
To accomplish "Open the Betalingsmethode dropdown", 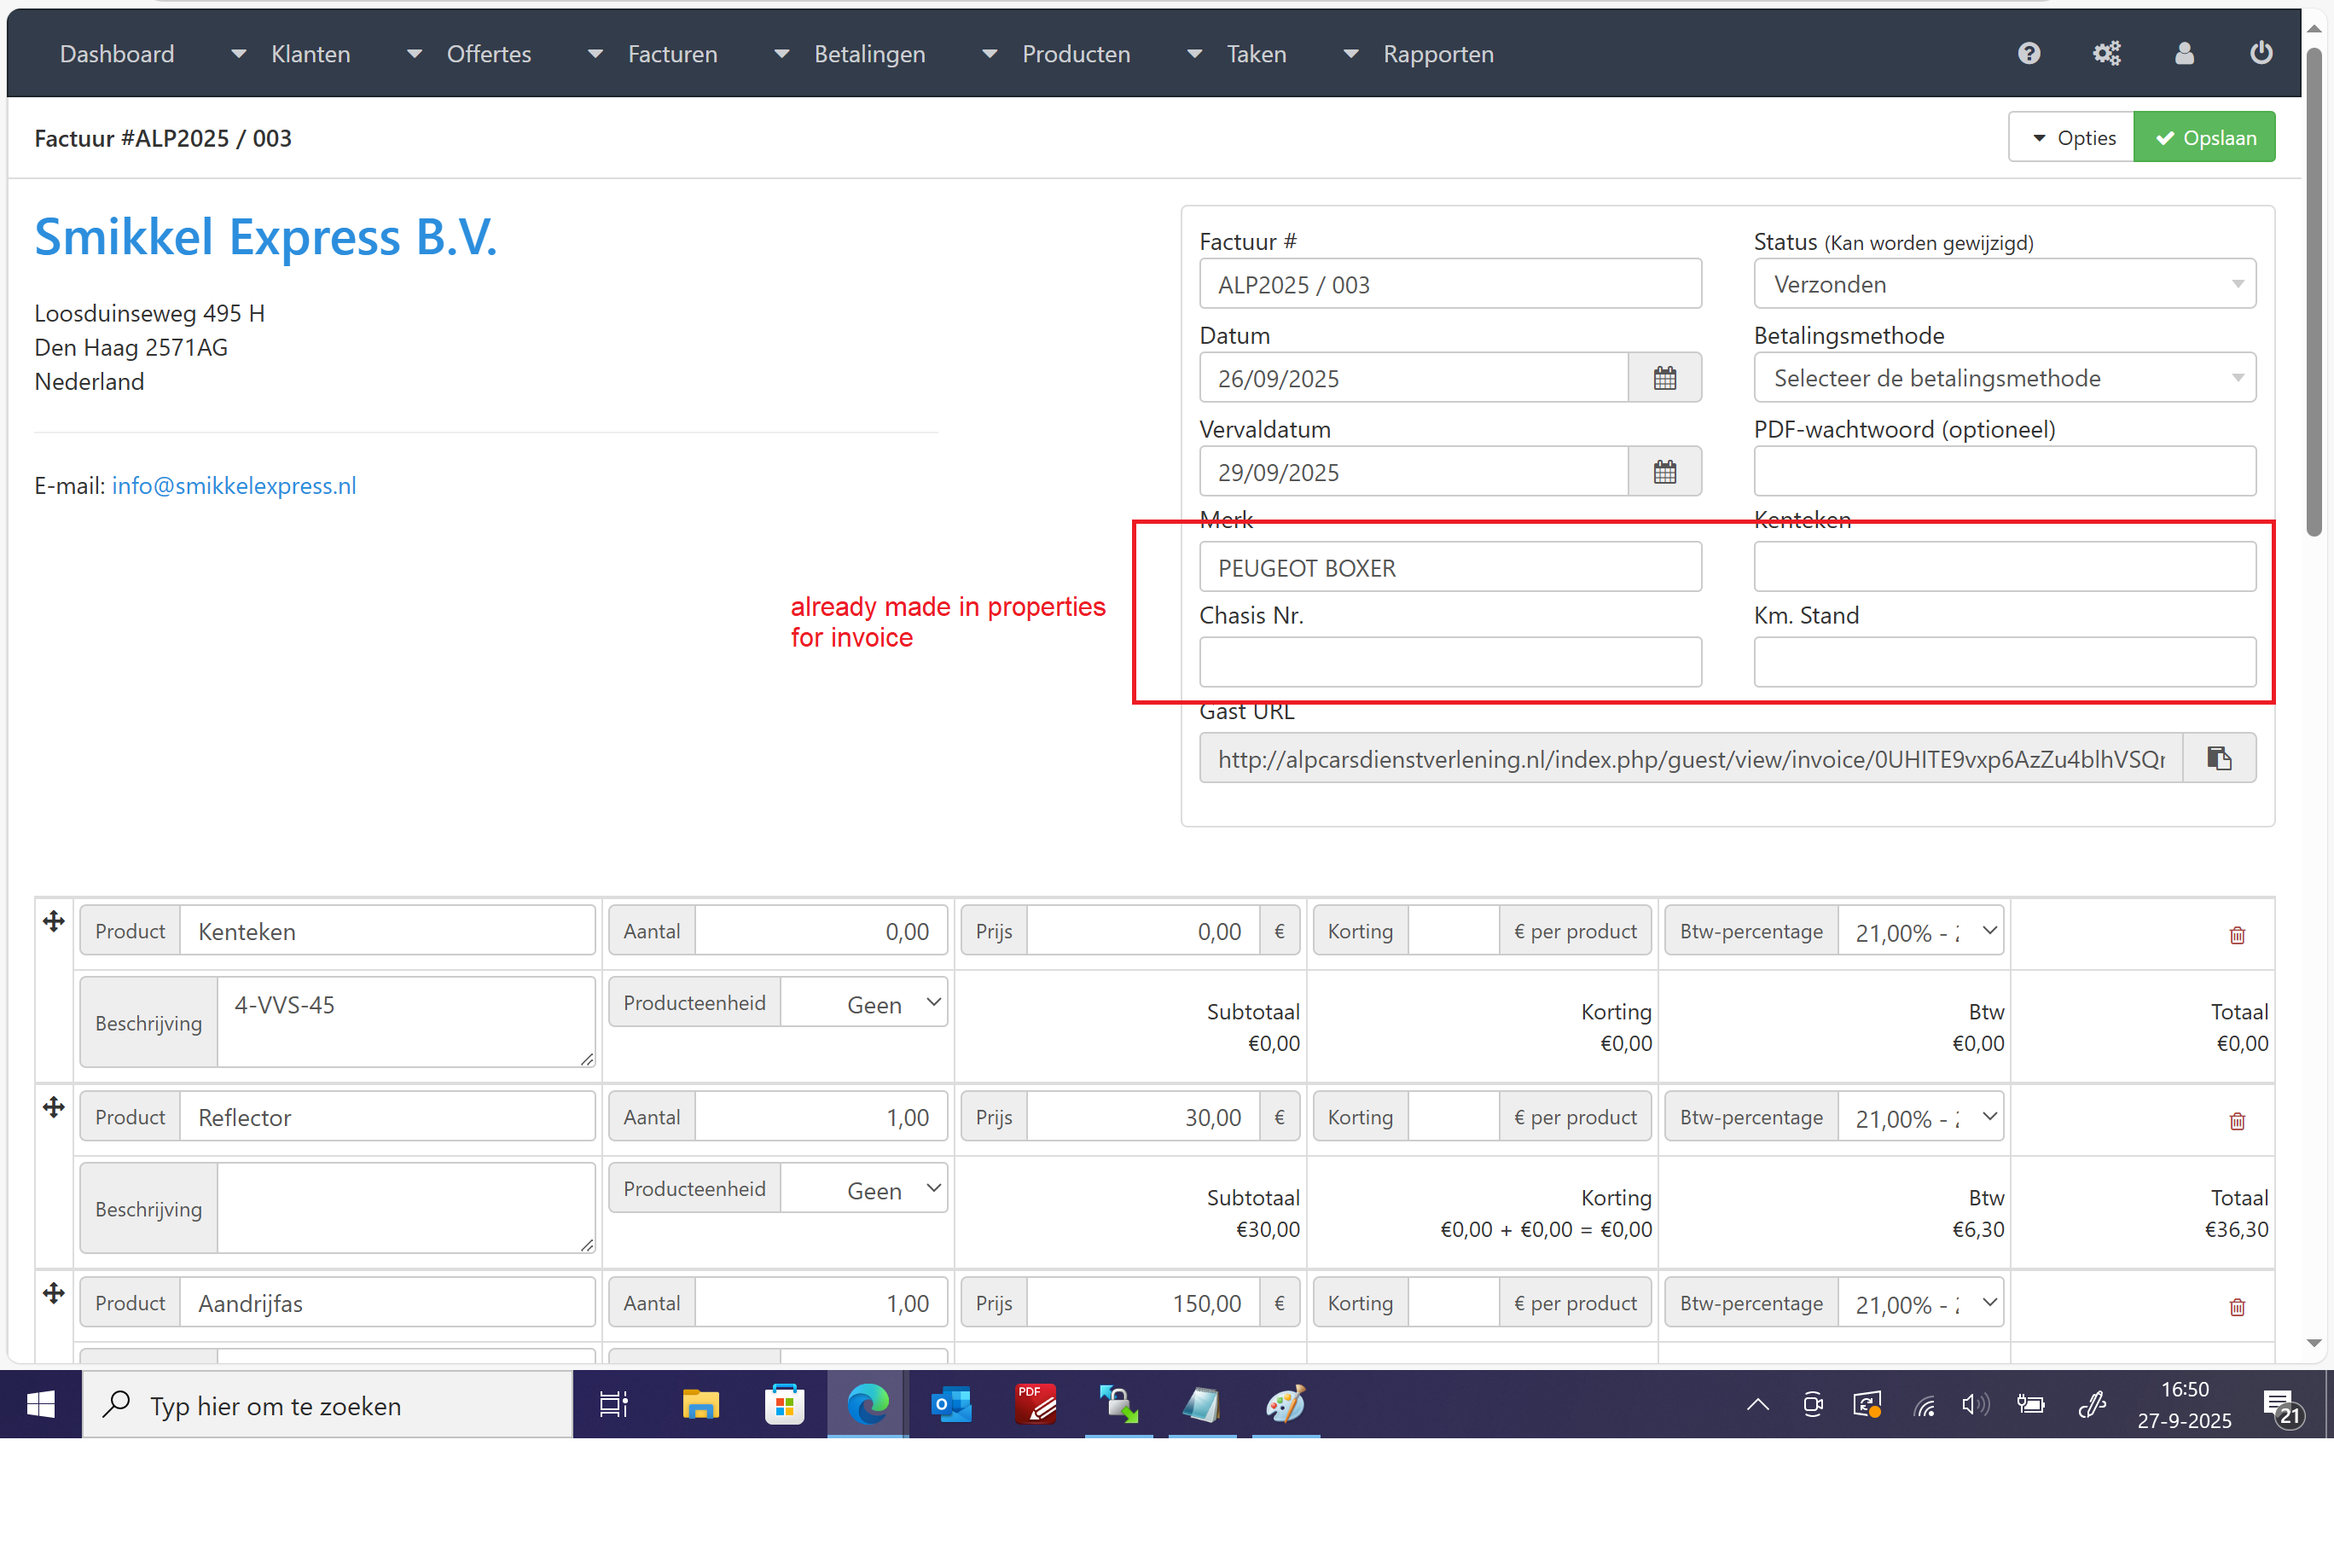I will coord(2004,378).
